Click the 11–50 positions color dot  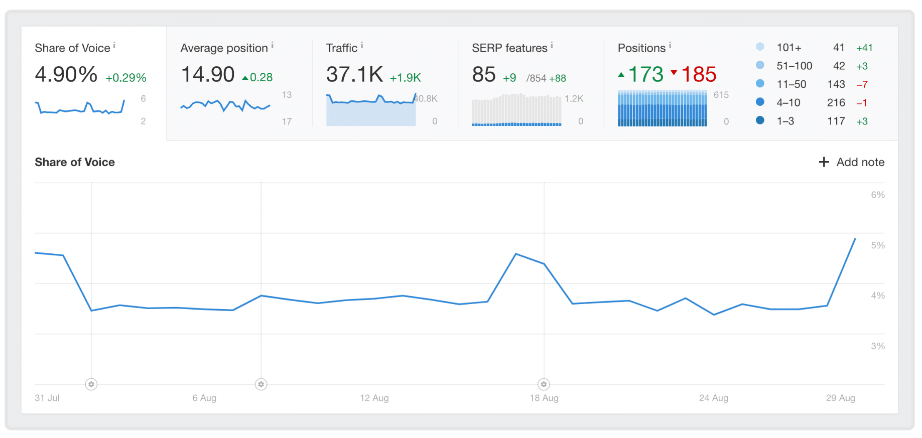pos(760,83)
